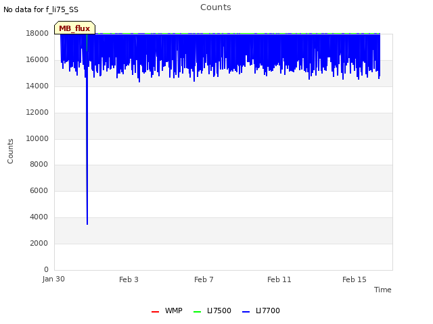
Task: Click the bottom of the LI7700 downward spike
Action: pos(87,224)
